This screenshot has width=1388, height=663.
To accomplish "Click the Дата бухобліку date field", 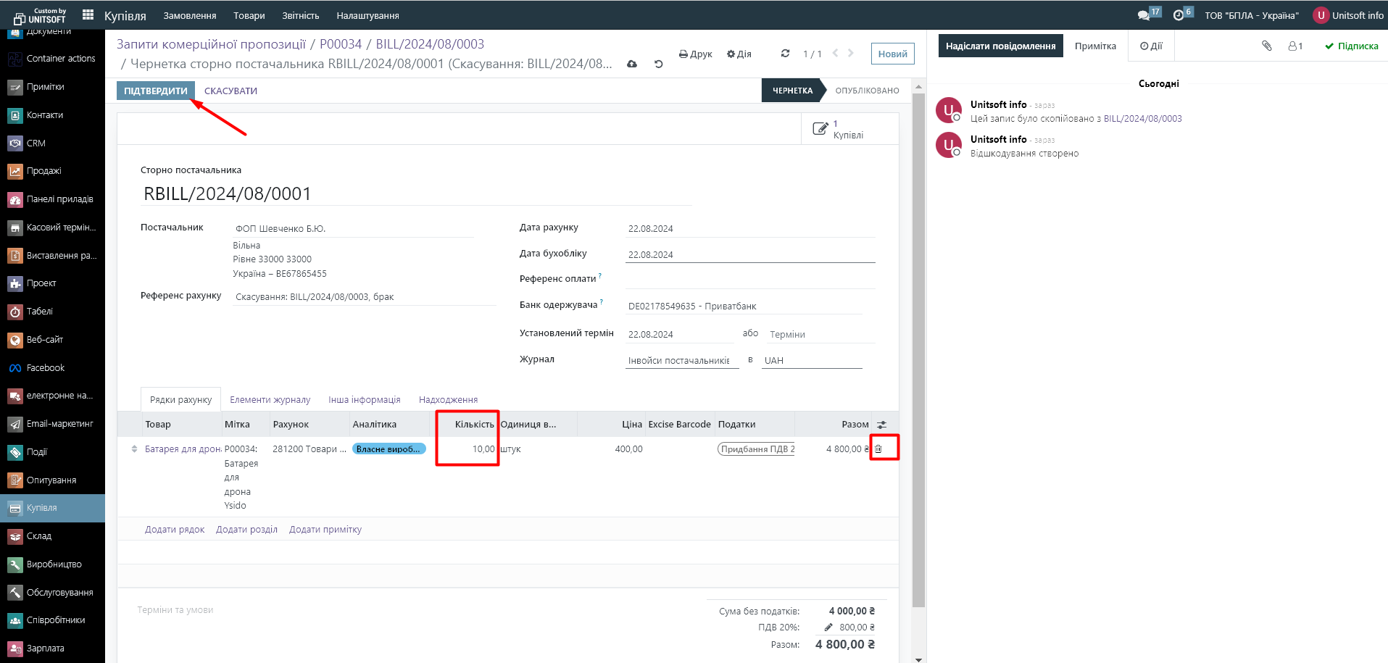I will point(749,254).
